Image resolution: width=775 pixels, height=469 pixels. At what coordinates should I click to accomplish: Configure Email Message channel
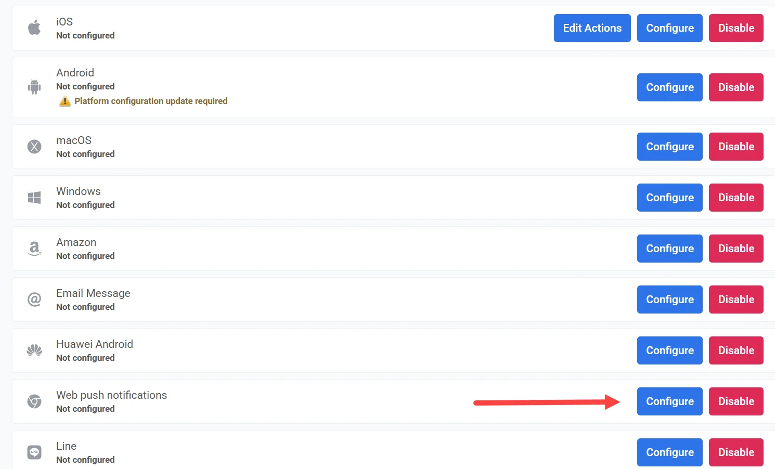click(669, 299)
